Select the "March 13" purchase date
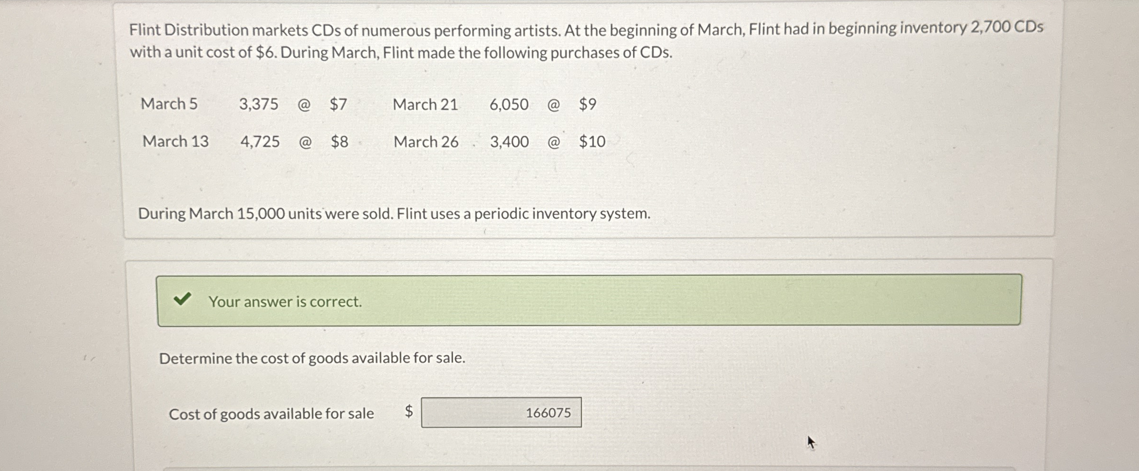The height and width of the screenshot is (471, 1139). tap(175, 141)
